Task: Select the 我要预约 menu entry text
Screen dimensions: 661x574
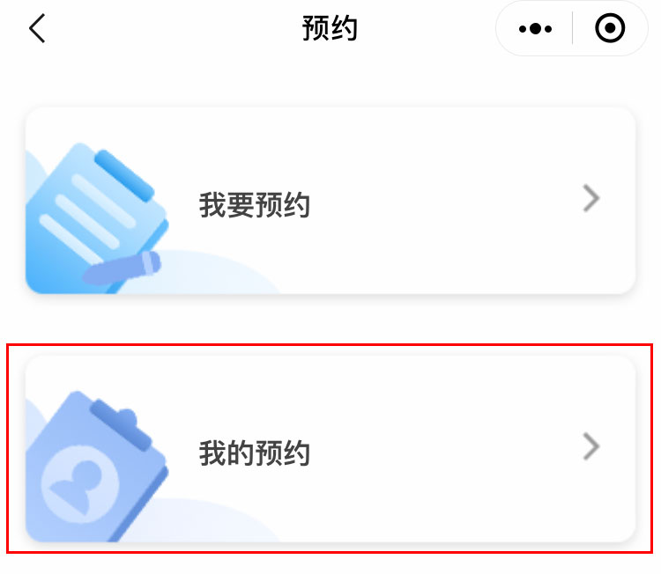Action: point(254,205)
